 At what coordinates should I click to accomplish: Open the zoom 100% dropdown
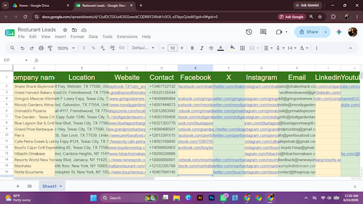click(66, 48)
